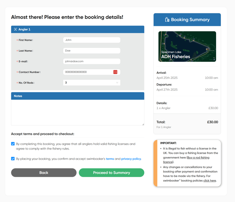
Task: Click the ADH Fisheries lake thumbnail
Action: [187, 46]
